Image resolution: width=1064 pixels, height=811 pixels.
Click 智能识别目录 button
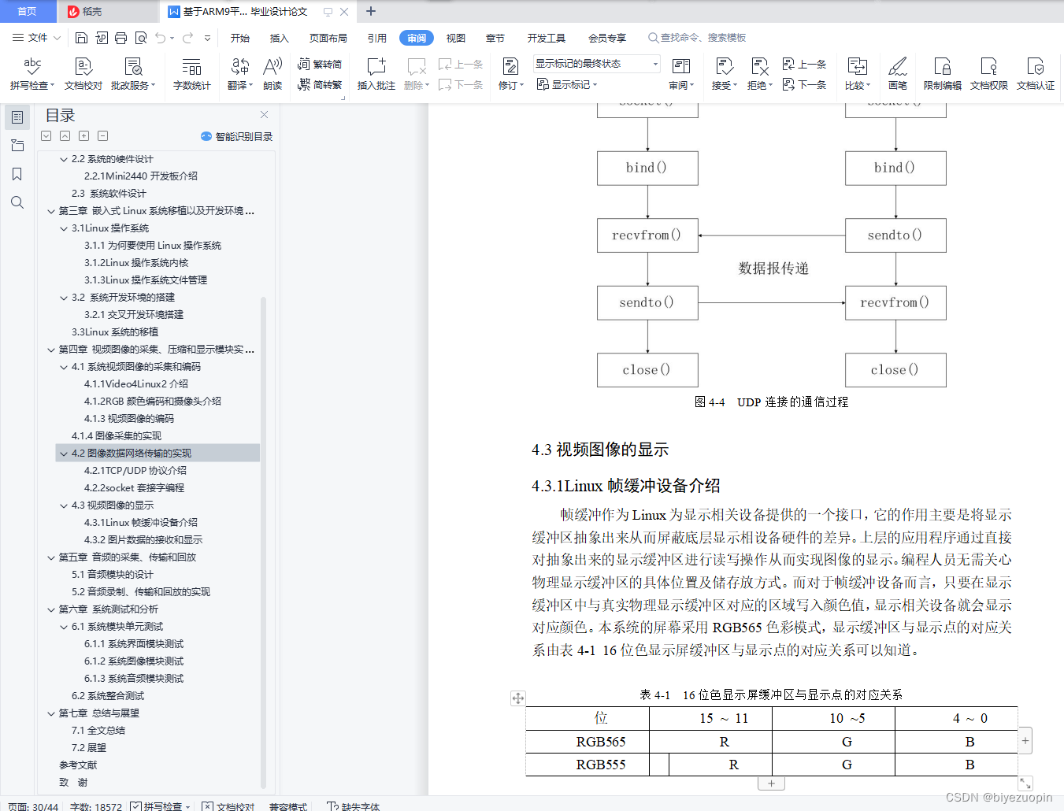click(x=237, y=136)
